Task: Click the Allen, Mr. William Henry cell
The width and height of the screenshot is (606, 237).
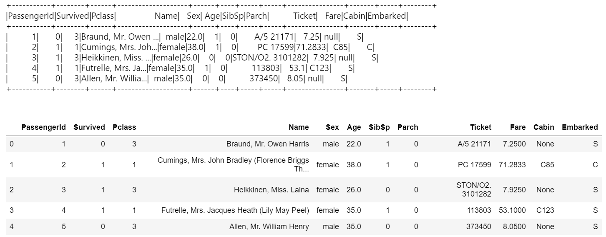Action: [x=269, y=227]
